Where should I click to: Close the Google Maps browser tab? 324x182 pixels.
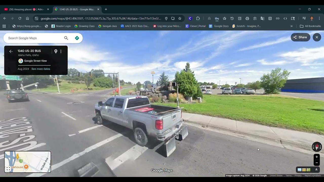[x=98, y=9]
